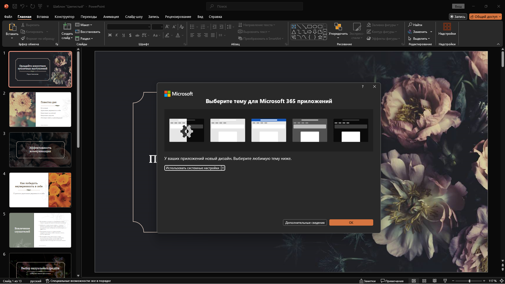This screenshot has width=505, height=284.
Task: Select the colorful blue theme preview
Action: (x=269, y=130)
